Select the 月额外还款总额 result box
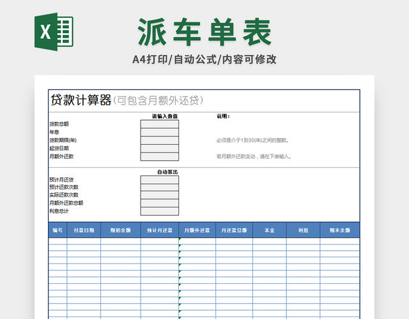The width and height of the screenshot is (409, 319). click(160, 203)
